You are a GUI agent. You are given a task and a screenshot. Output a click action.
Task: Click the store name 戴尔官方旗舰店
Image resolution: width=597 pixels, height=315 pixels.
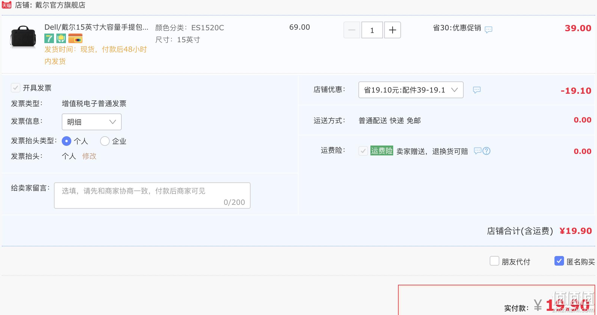pyautogui.click(x=60, y=5)
